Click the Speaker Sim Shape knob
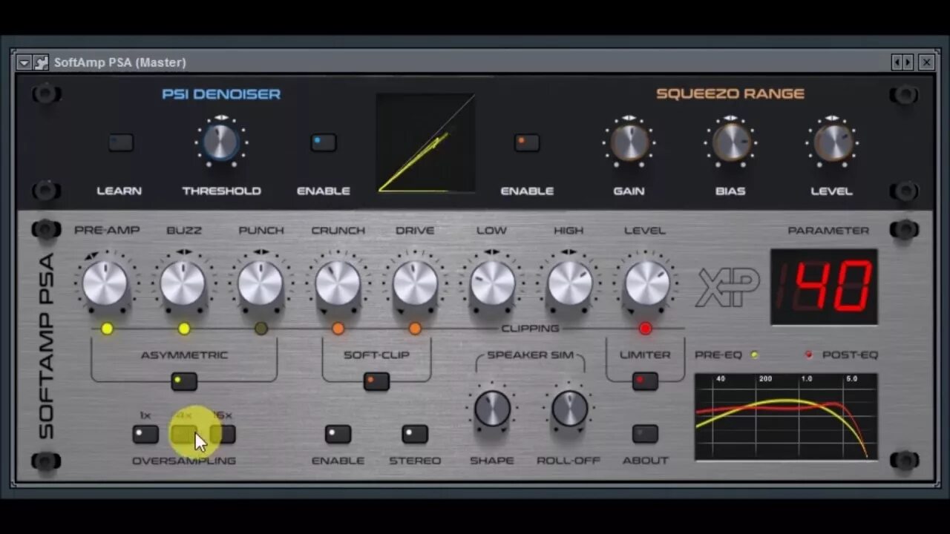The image size is (950, 534). [x=492, y=408]
